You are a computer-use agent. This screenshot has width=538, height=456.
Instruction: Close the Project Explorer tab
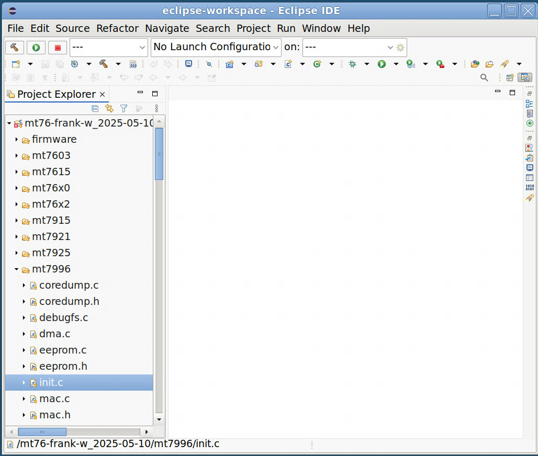(x=102, y=94)
